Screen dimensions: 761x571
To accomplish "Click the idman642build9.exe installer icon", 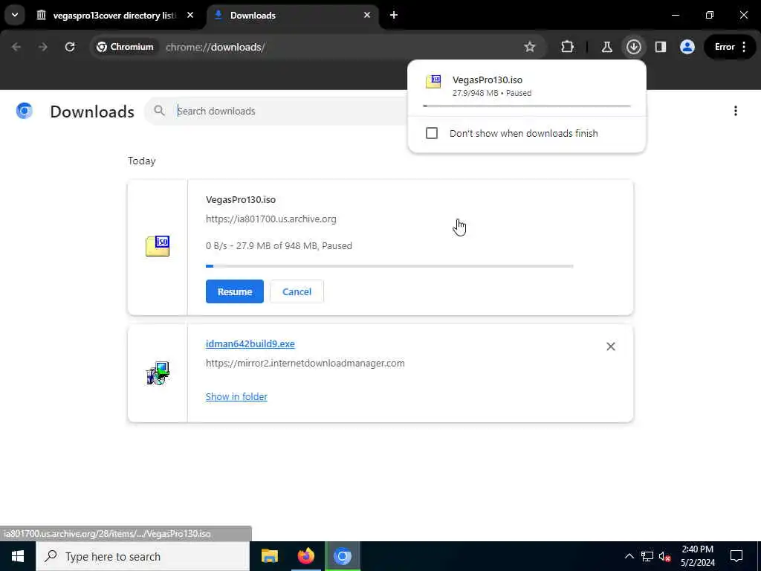I will 158,373.
